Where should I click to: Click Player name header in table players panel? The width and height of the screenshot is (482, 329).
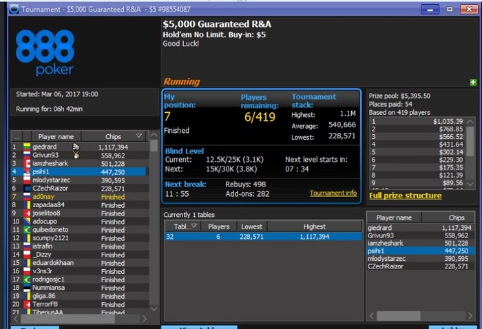point(394,217)
